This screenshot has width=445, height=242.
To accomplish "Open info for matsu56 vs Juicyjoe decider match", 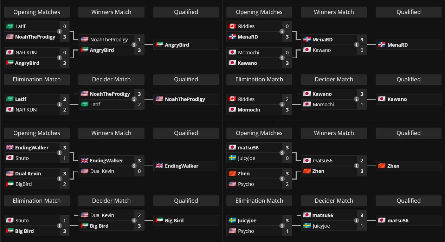I will click(356, 221).
